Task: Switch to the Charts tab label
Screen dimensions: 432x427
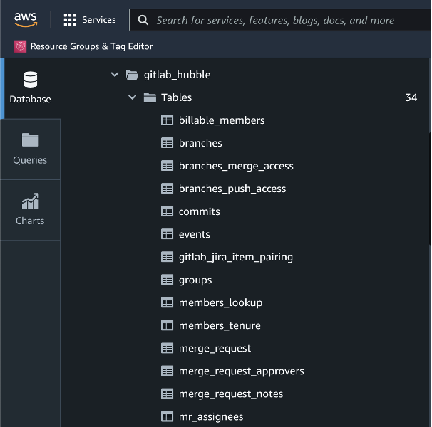Action: pyautogui.click(x=30, y=221)
